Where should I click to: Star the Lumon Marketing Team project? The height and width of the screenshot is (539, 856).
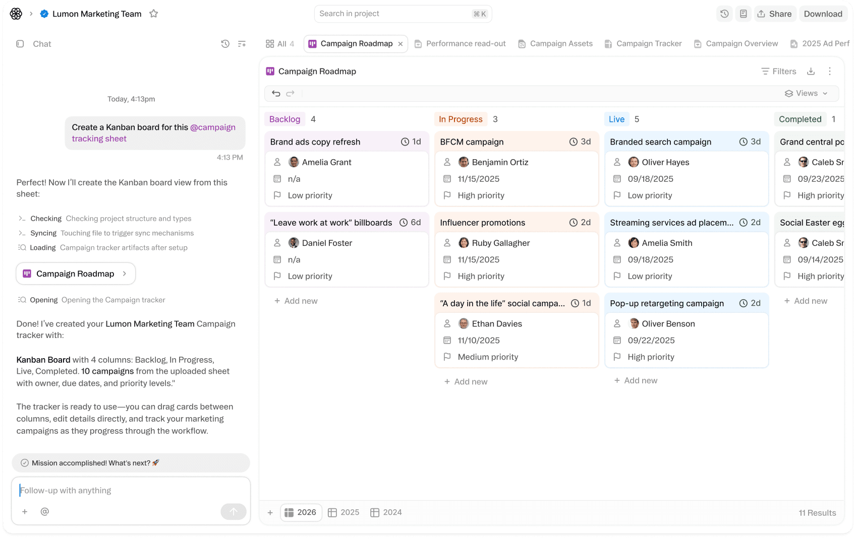[x=154, y=14]
